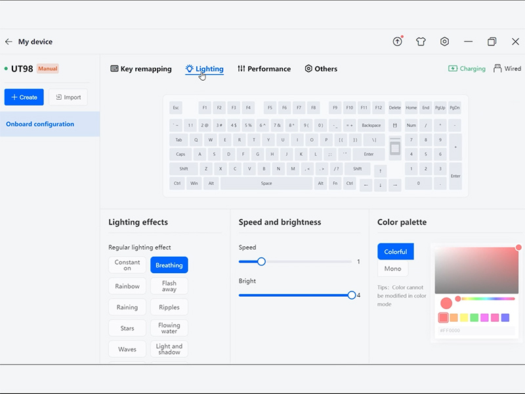Select the Rainbow lighting effect
525x394 pixels.
click(127, 286)
